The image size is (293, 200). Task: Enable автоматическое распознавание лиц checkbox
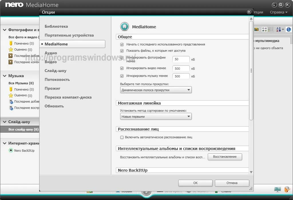[x=122, y=137]
